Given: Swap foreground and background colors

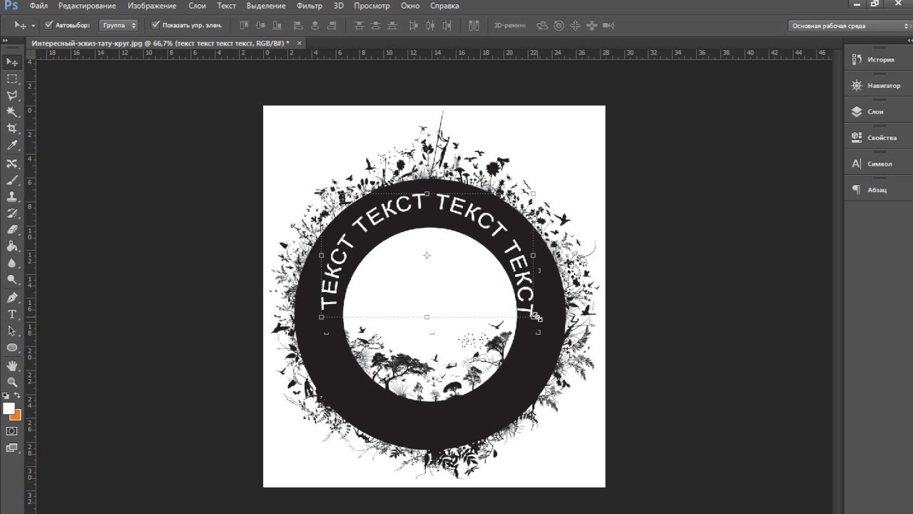Looking at the screenshot, I should pos(18,395).
